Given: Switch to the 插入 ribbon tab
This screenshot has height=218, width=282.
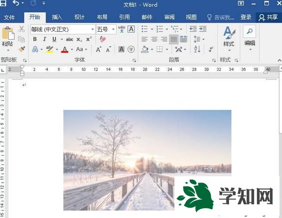Looking at the screenshot, I should click(x=57, y=17).
